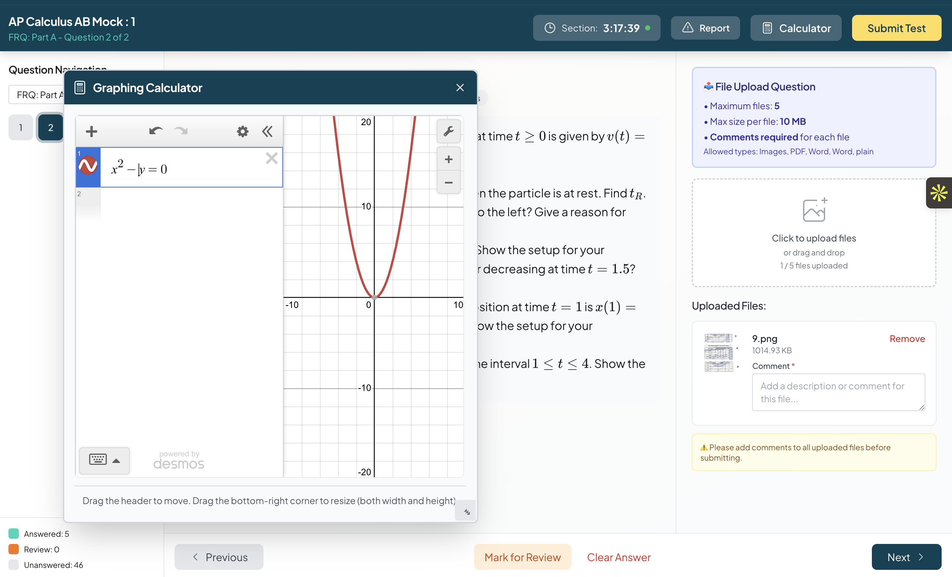Zoom out on the graph
Image resolution: width=952 pixels, height=577 pixels.
[x=448, y=183]
